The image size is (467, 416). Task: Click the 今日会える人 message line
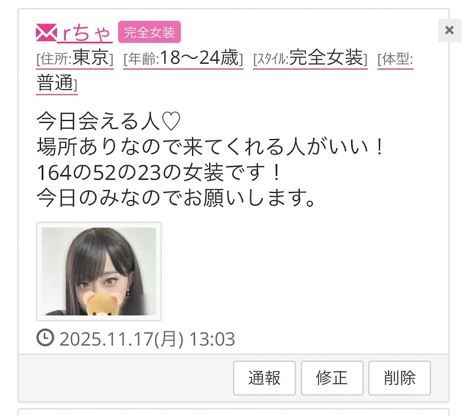(108, 121)
